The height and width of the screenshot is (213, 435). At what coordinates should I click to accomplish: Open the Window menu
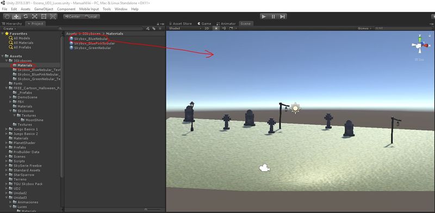pos(121,9)
